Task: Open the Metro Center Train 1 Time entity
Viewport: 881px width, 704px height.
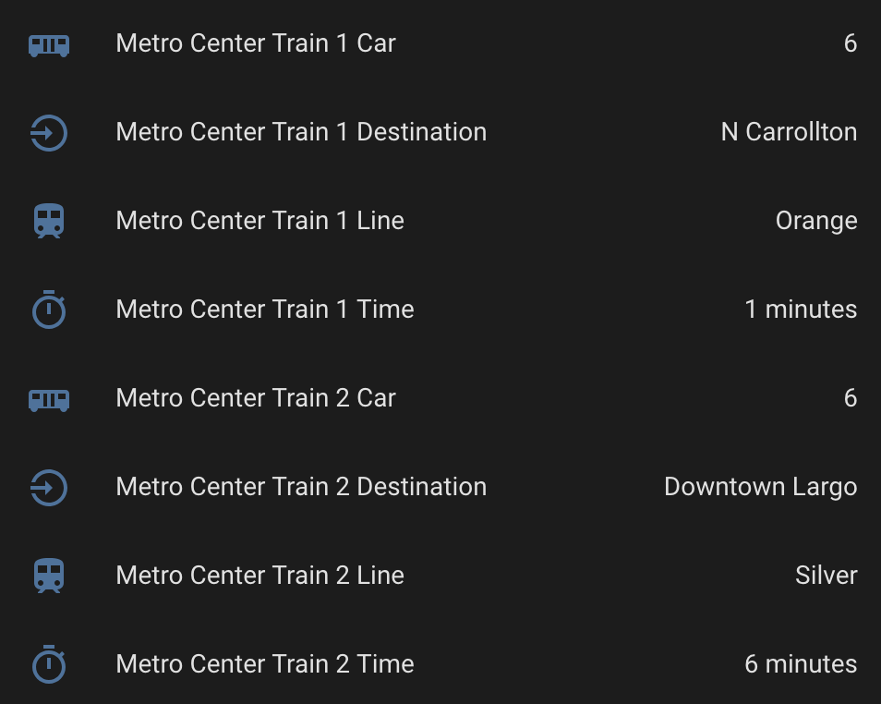Action: click(264, 310)
